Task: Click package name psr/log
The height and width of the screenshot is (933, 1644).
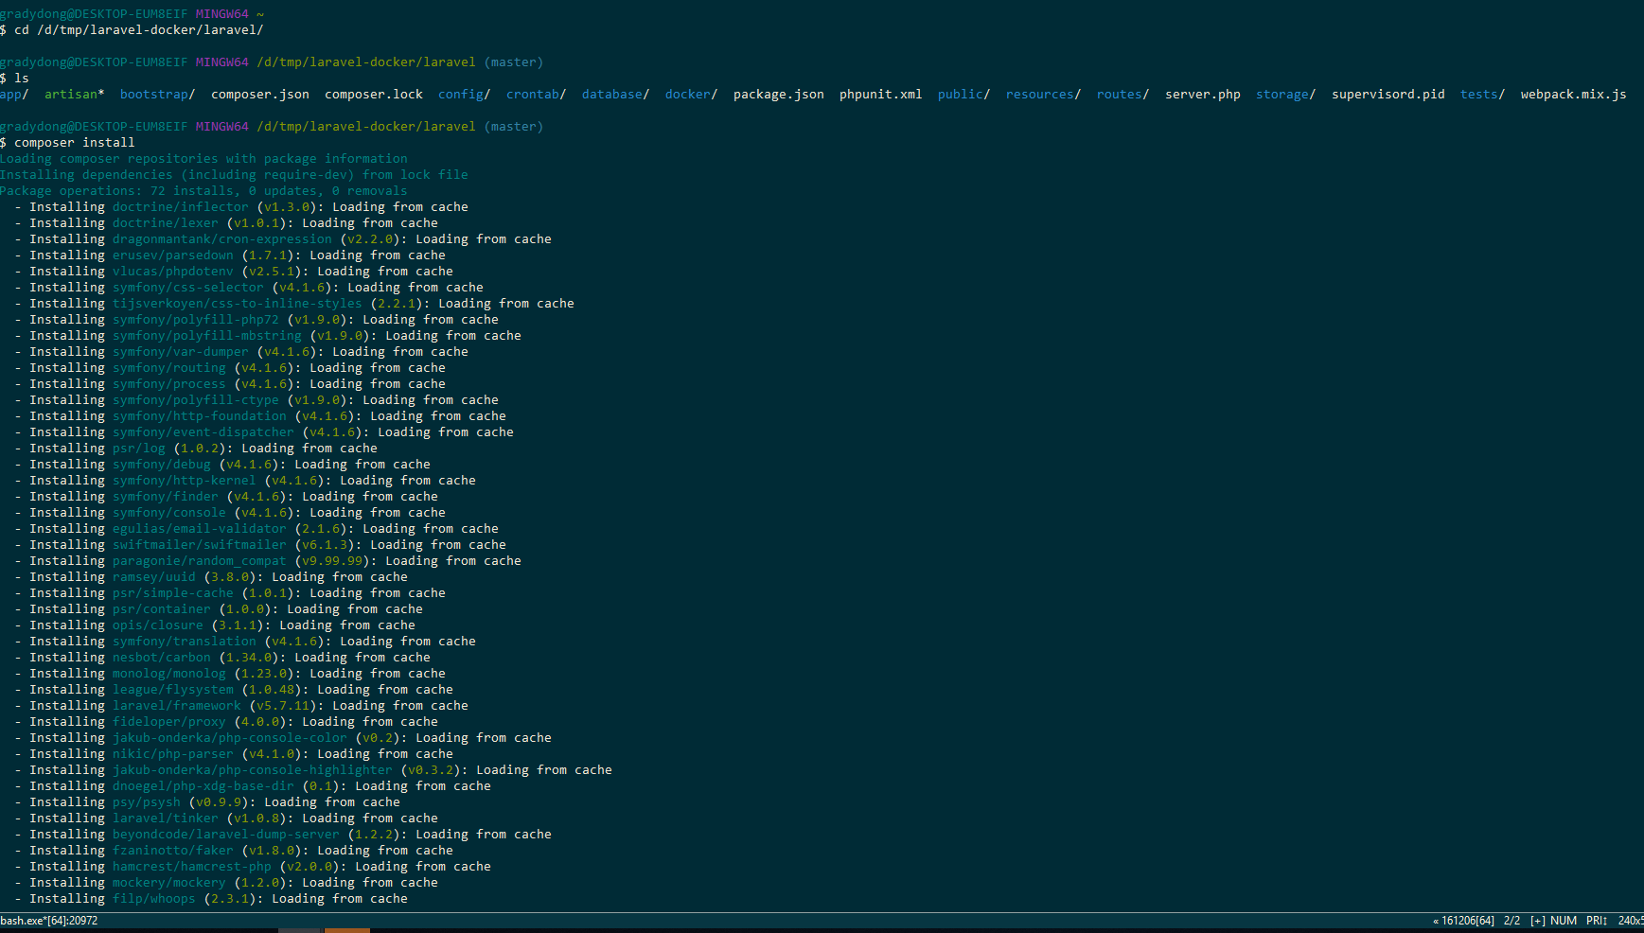Action: tap(139, 449)
